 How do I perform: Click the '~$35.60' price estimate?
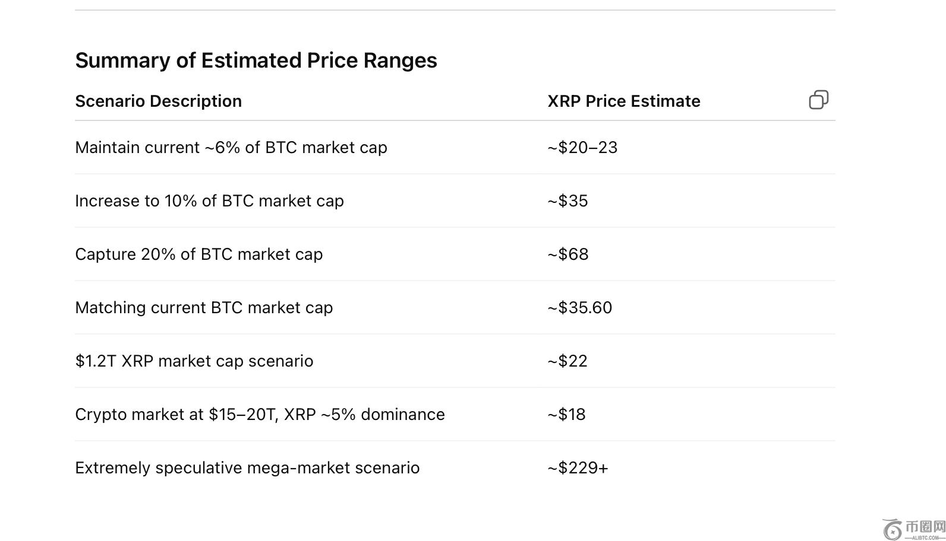point(579,308)
